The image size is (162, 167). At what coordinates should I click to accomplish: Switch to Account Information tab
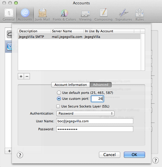71,85
